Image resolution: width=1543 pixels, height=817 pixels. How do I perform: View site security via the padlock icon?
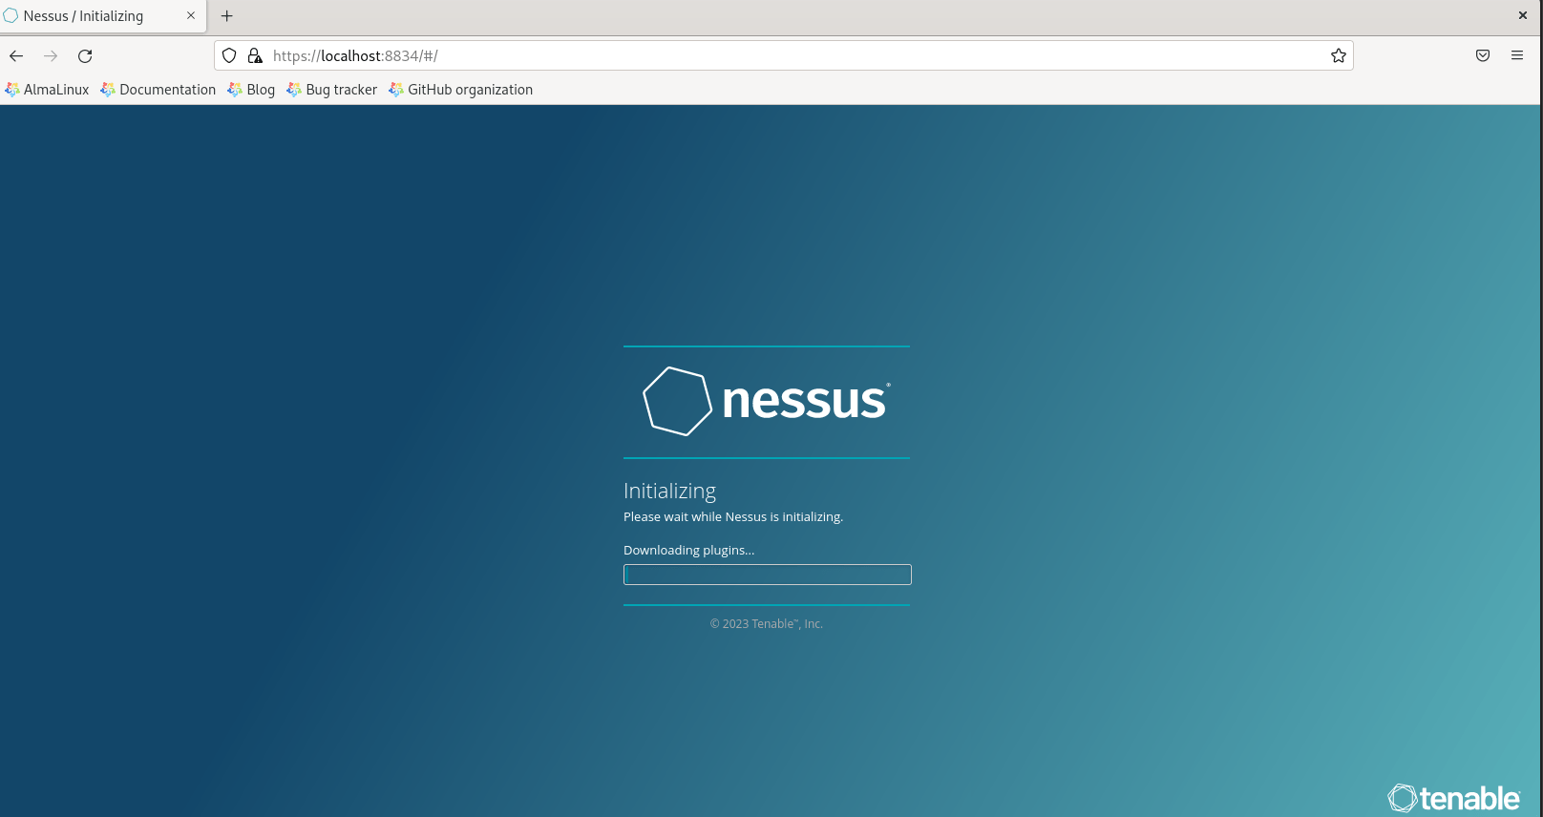(255, 56)
